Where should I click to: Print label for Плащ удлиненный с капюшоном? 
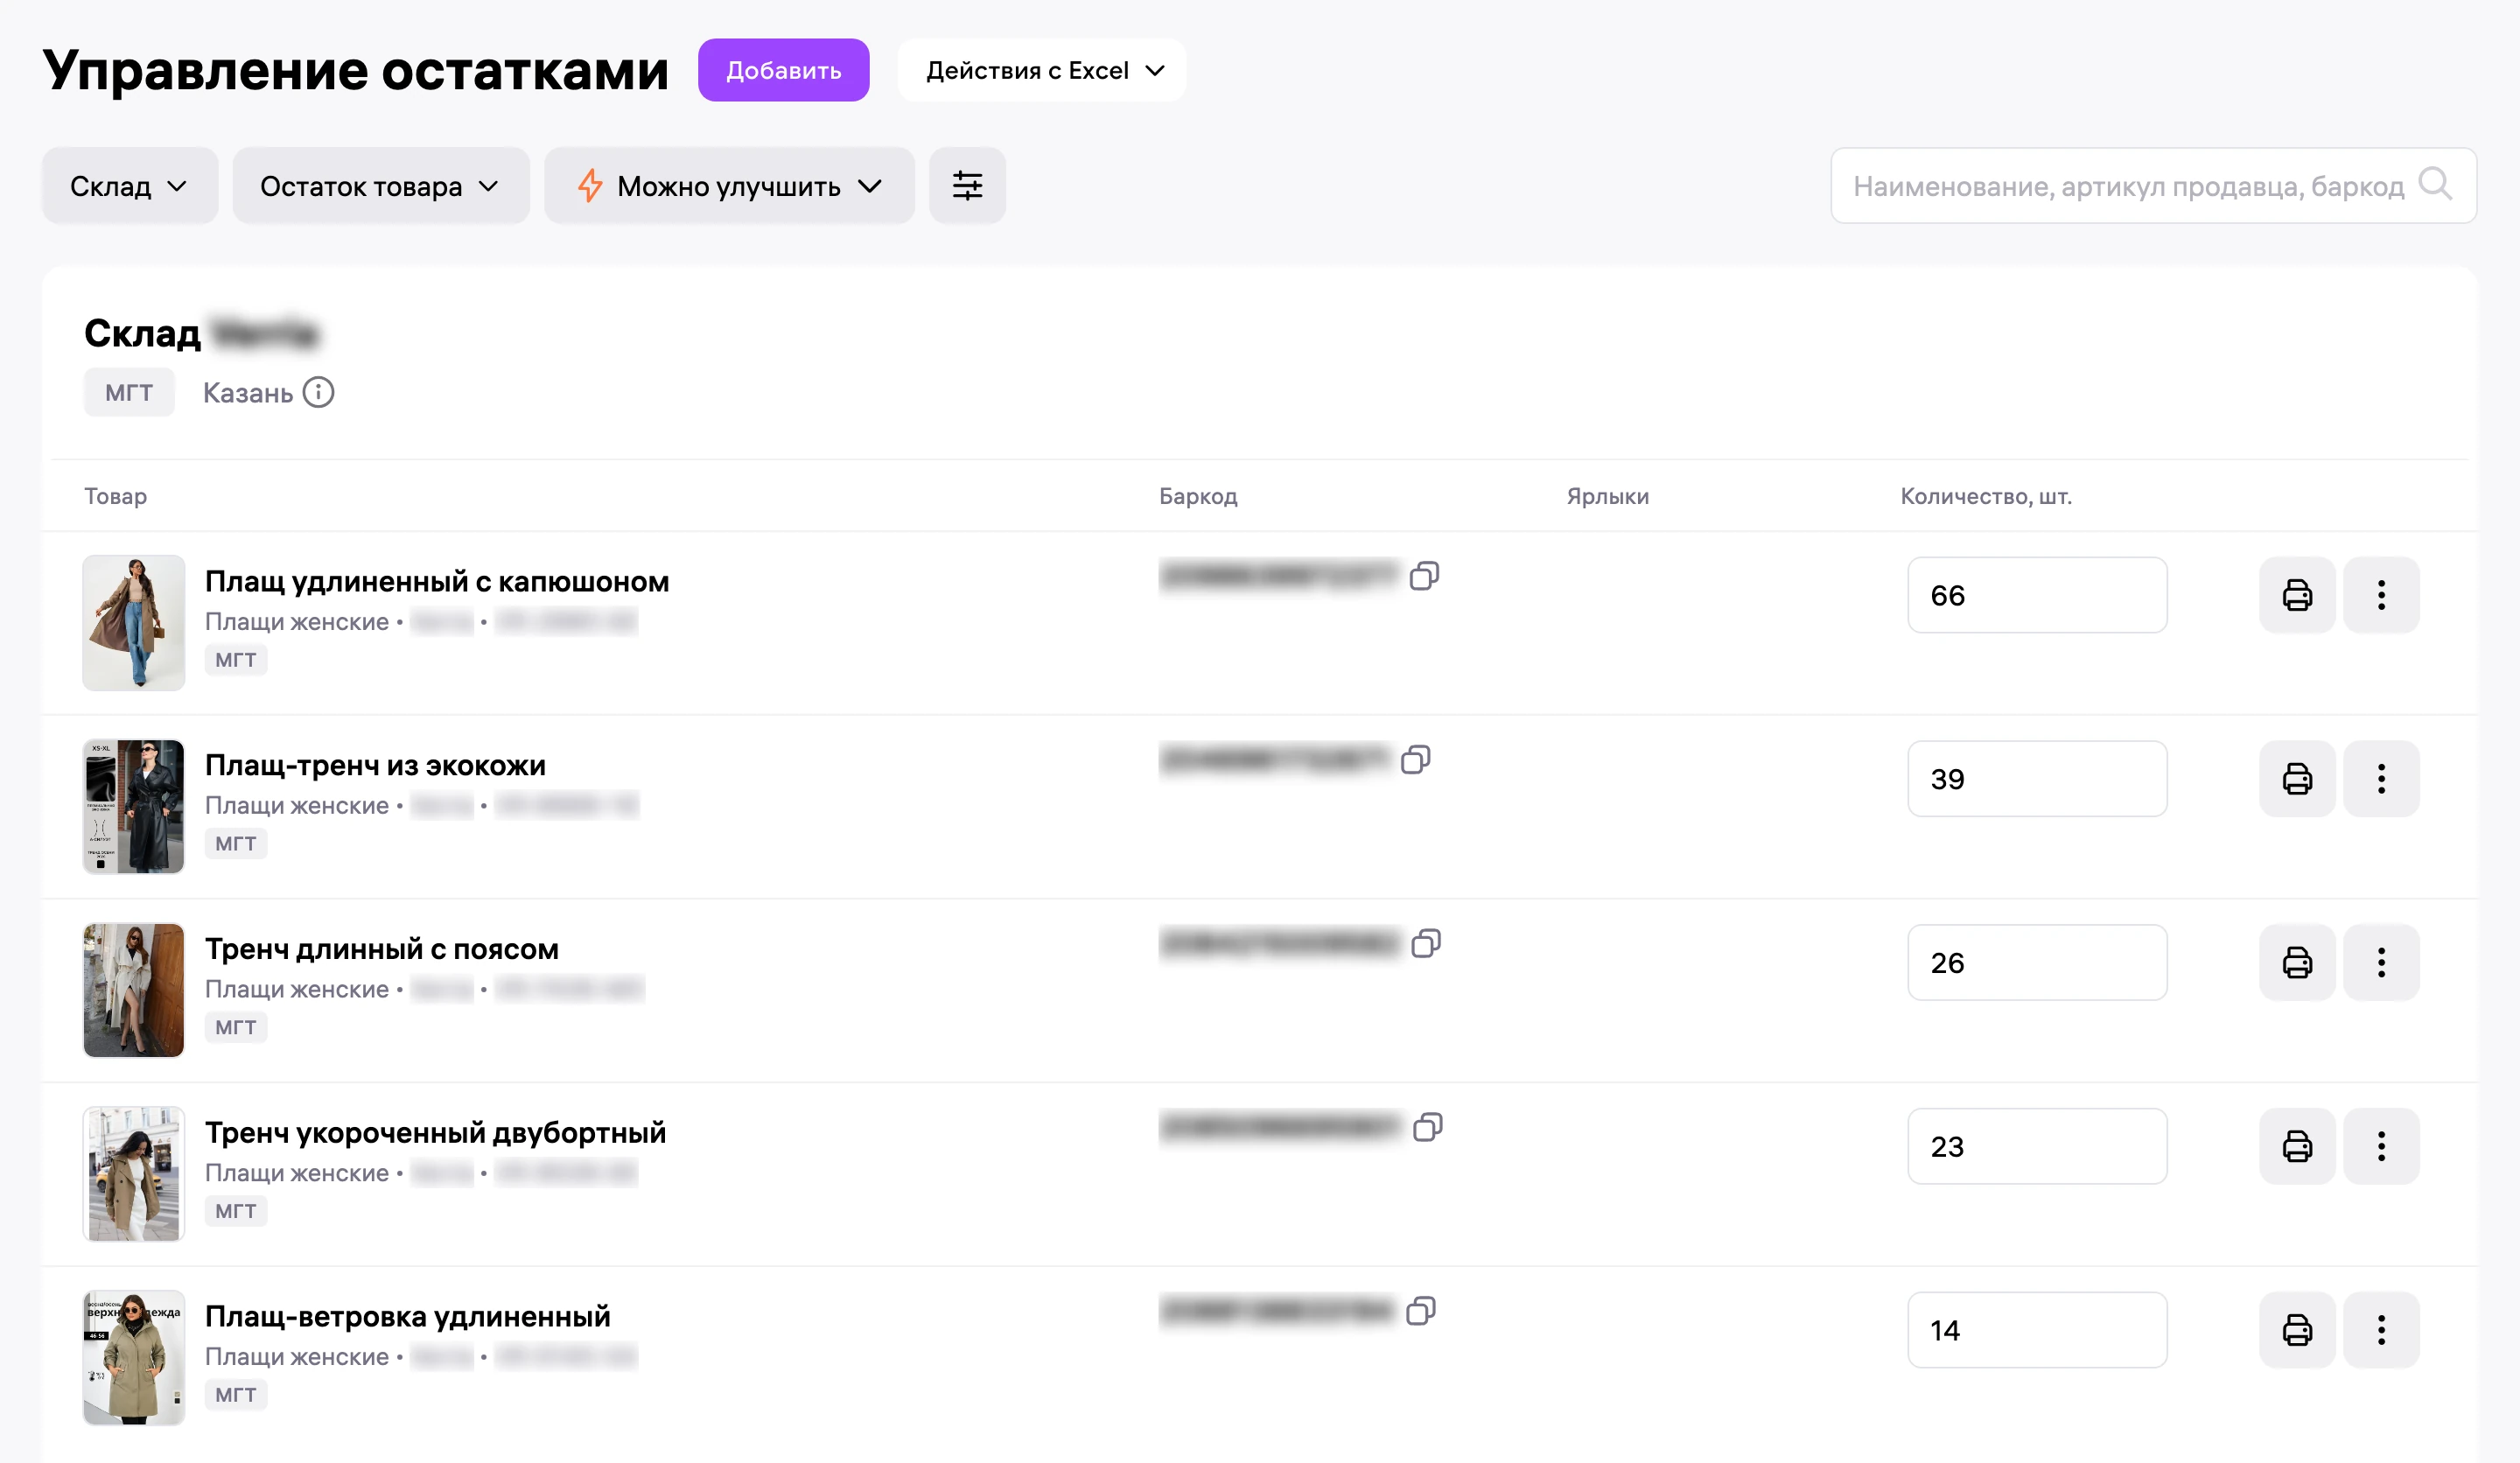[2297, 595]
